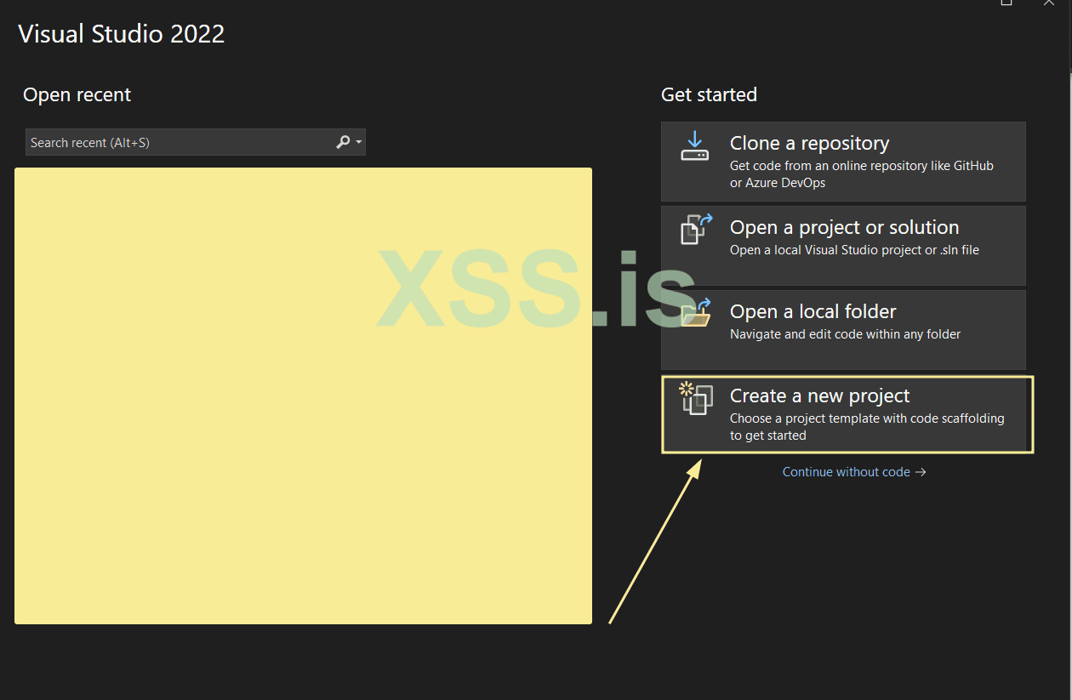Image resolution: width=1072 pixels, height=700 pixels.
Task: Expand the search options dropdown arrow
Action: pos(359,143)
